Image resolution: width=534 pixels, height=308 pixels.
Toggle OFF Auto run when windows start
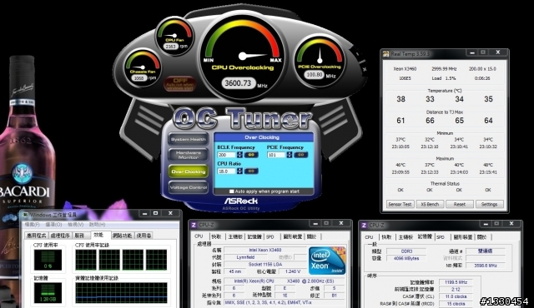[180, 83]
